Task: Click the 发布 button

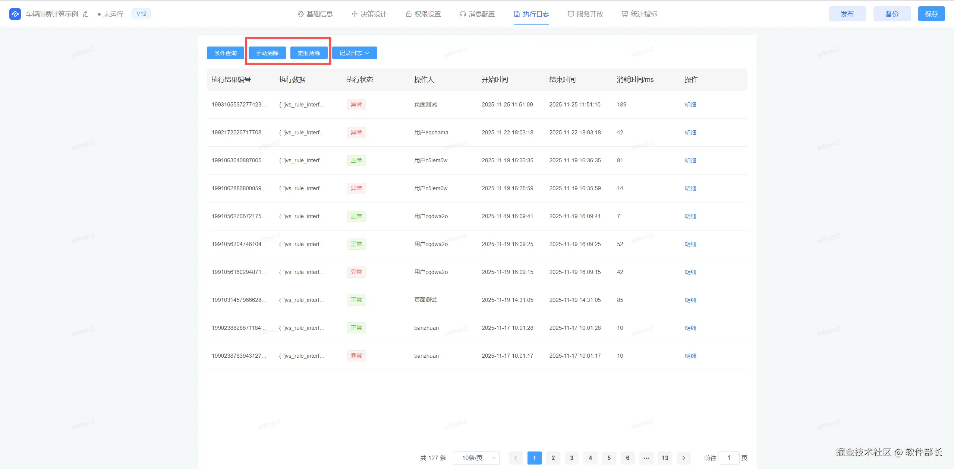Action: coord(847,14)
